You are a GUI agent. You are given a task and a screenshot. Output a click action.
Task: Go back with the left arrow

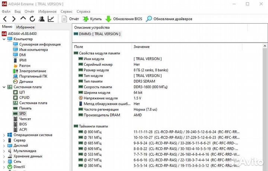pyautogui.click(x=5, y=19)
